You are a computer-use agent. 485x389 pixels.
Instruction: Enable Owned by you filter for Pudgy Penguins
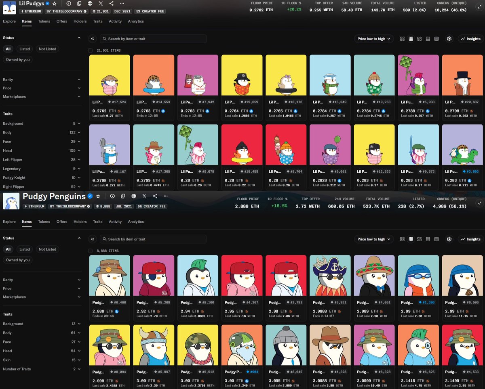pyautogui.click(x=18, y=260)
